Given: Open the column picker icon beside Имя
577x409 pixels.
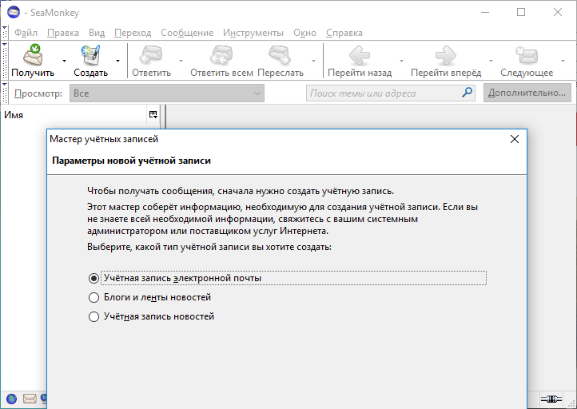Looking at the screenshot, I should pyautogui.click(x=153, y=115).
